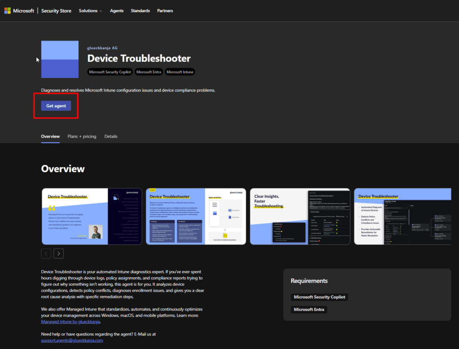Open the Agents menu item
This screenshot has width=459, height=349.
point(117,11)
